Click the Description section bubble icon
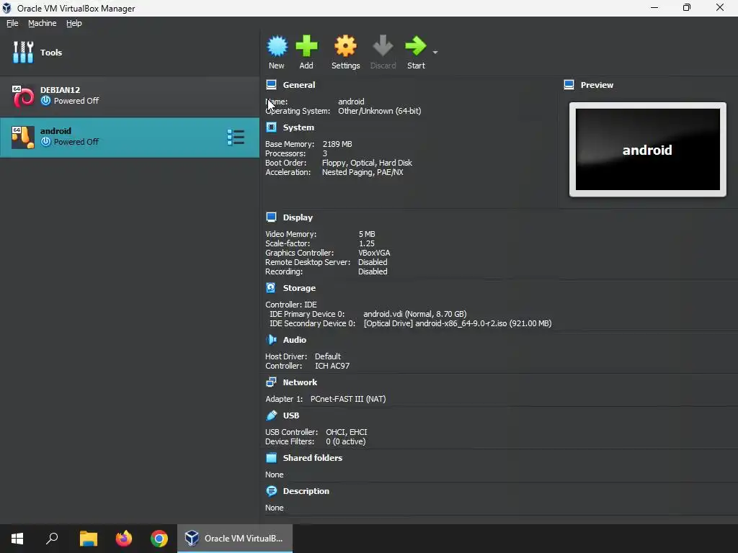 pyautogui.click(x=271, y=491)
